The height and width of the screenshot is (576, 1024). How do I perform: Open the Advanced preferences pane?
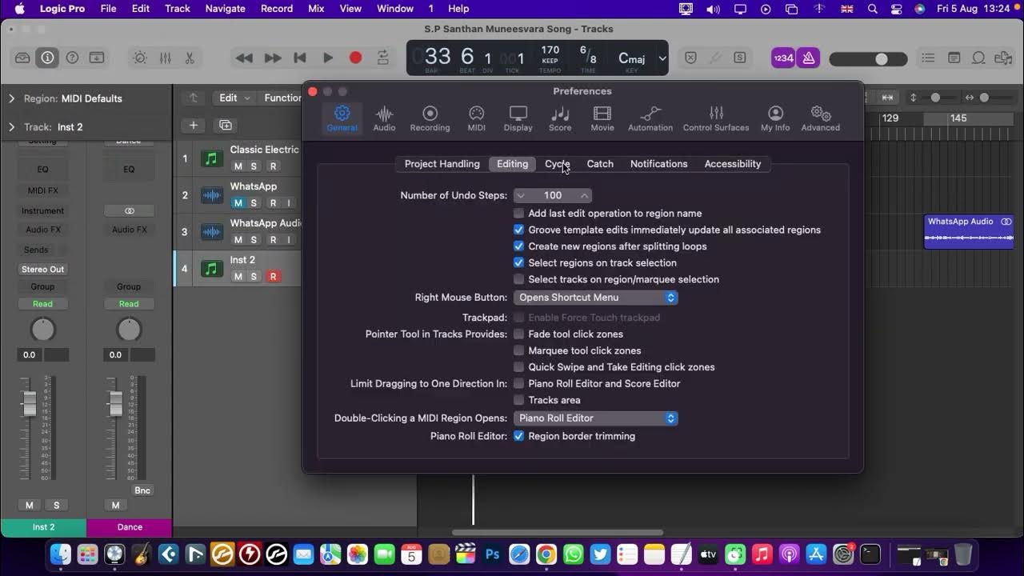point(821,118)
